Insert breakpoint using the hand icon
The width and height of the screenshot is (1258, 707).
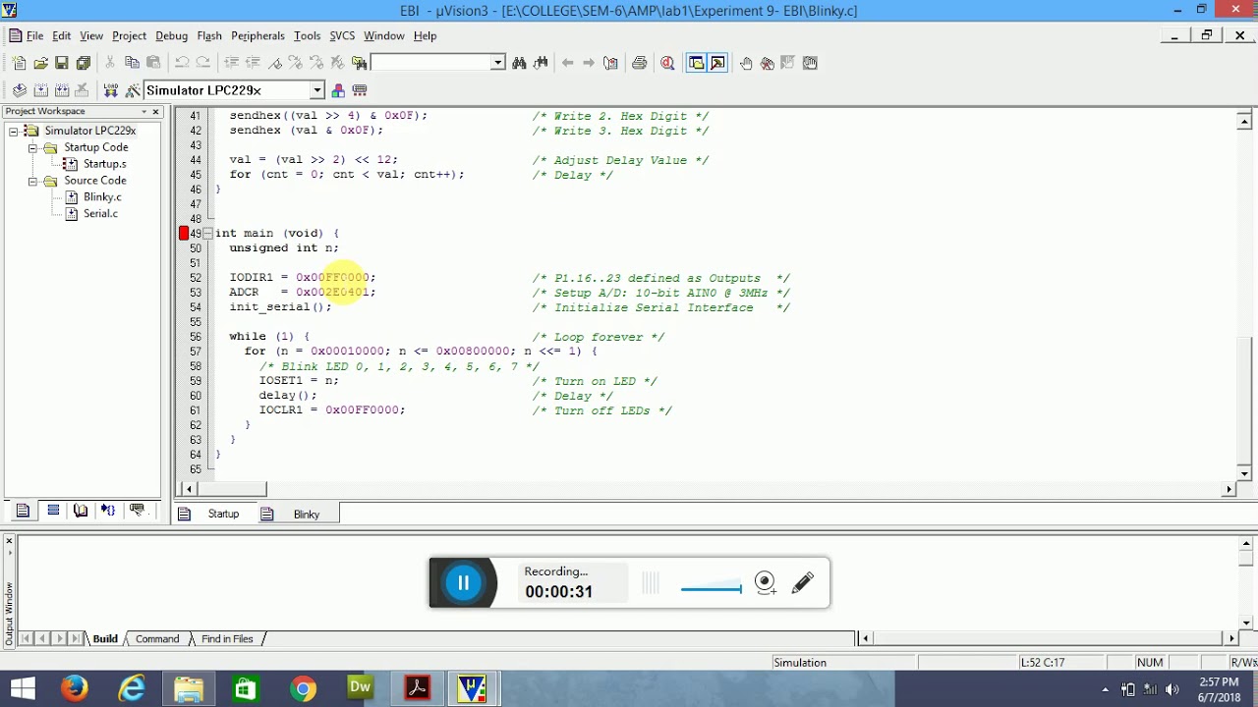coord(746,63)
